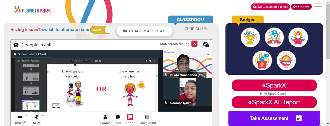Screen dimensions: 330x126
Task: Open the People panel
Action: coord(105,120)
